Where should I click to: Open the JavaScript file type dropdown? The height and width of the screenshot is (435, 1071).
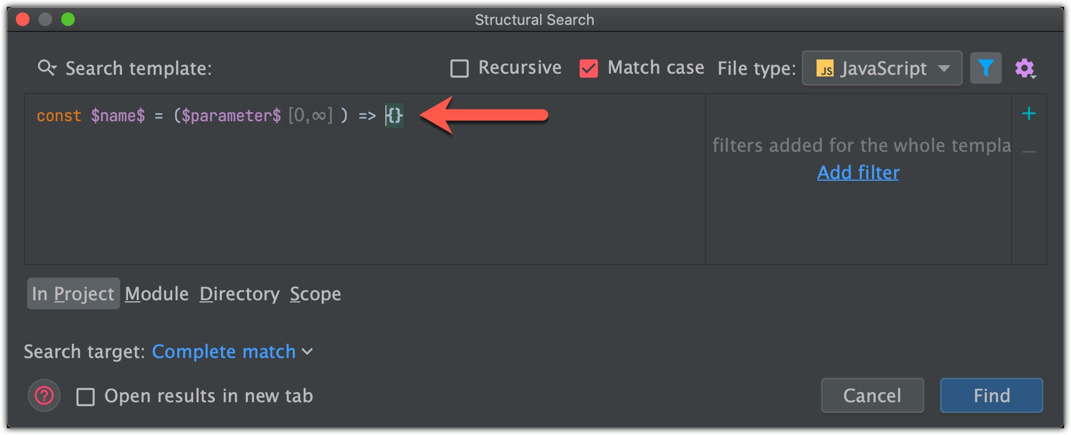(882, 68)
